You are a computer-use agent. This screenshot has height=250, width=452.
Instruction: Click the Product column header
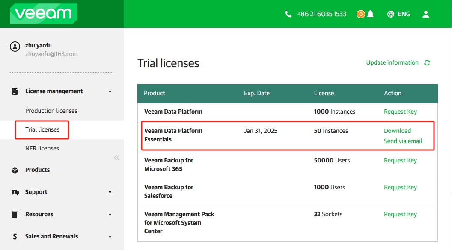point(155,93)
